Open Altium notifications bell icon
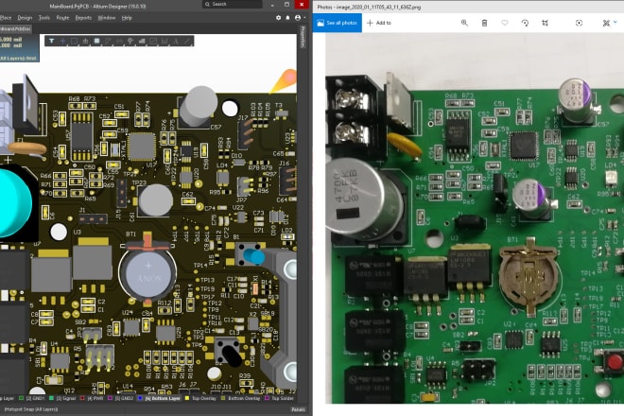The width and height of the screenshot is (624, 416). coord(287,18)
